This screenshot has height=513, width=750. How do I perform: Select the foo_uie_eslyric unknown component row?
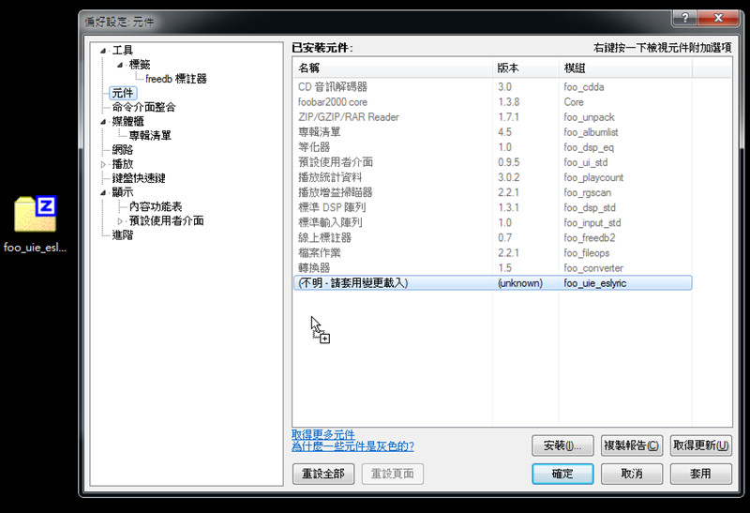pos(493,283)
